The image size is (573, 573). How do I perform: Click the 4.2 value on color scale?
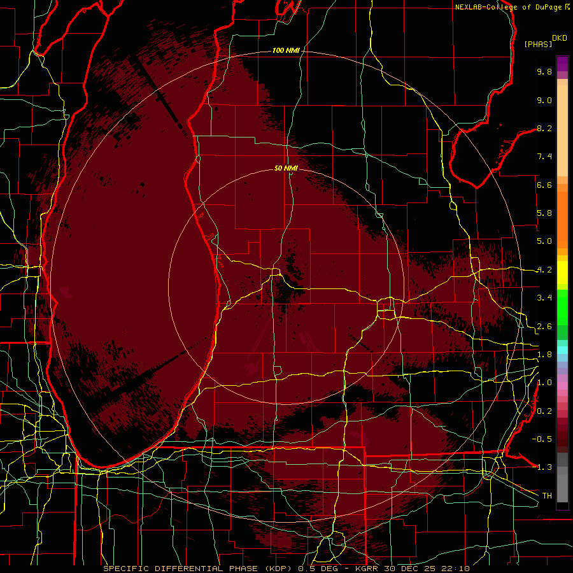pyautogui.click(x=544, y=270)
